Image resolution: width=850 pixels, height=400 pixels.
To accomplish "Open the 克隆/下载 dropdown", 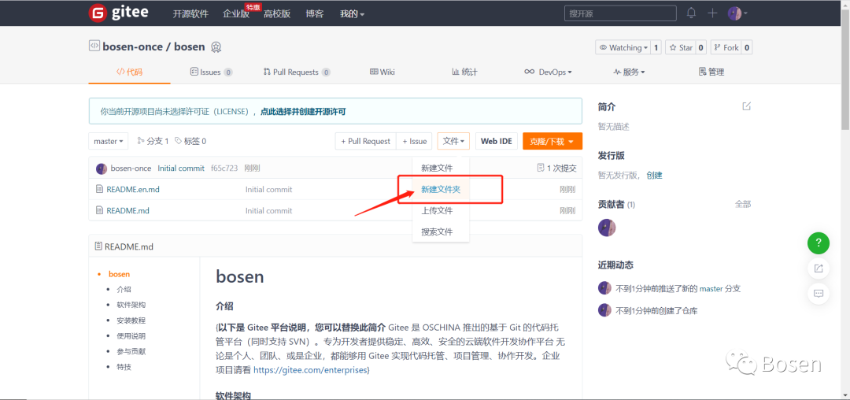I will [x=552, y=141].
